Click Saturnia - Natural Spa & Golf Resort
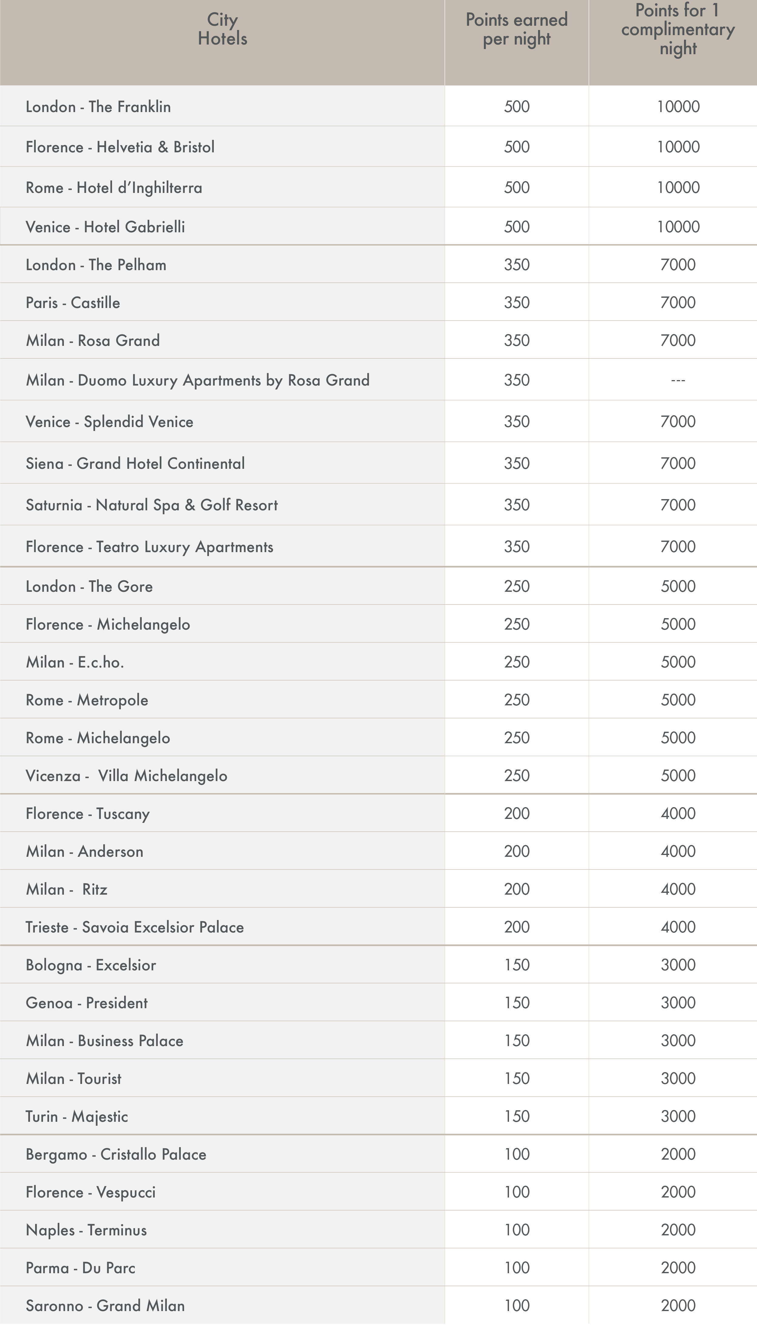The image size is (757, 1325). [x=152, y=505]
